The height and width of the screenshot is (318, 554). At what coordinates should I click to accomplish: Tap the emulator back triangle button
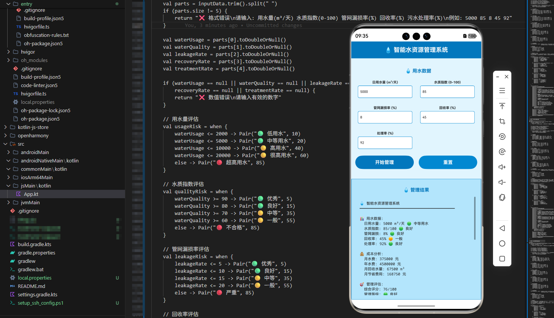point(502,228)
